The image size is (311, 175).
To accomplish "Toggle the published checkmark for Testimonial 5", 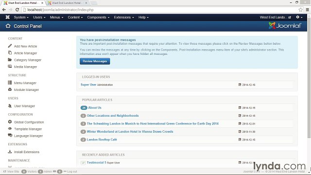I will [x=83, y=163].
